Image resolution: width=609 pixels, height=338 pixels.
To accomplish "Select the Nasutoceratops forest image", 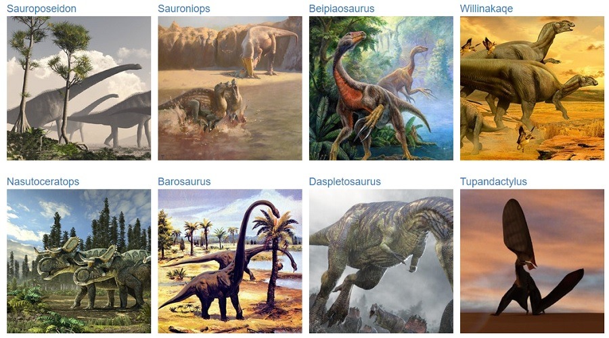I will tap(79, 261).
